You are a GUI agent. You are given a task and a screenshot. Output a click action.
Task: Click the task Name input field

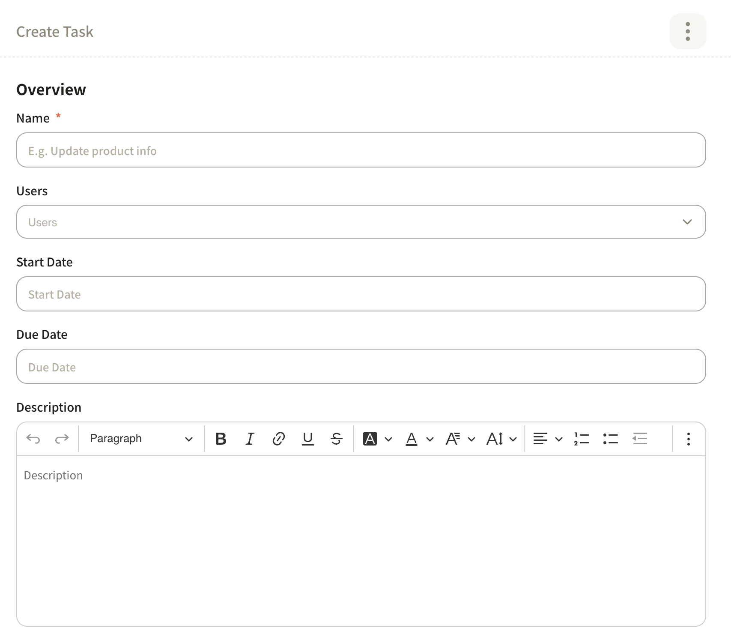click(x=361, y=150)
